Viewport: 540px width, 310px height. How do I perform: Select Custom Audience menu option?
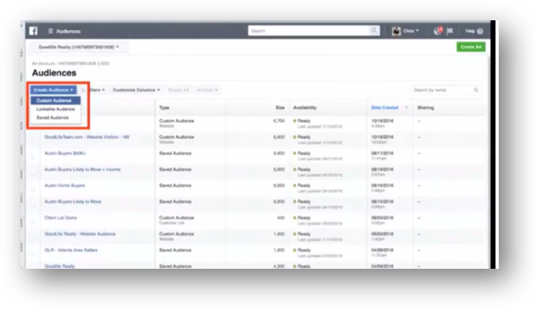[55, 100]
